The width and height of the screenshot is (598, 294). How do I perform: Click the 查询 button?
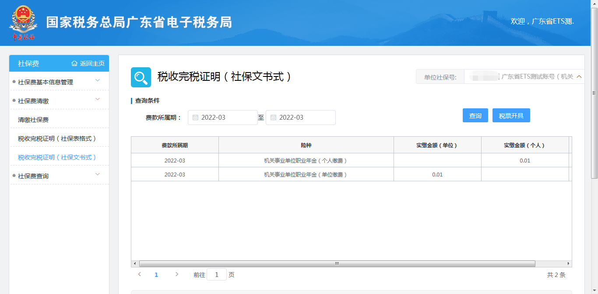(x=475, y=116)
